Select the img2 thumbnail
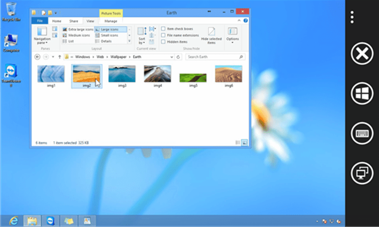Image resolution: width=379 pixels, height=227 pixels. pyautogui.click(x=87, y=76)
